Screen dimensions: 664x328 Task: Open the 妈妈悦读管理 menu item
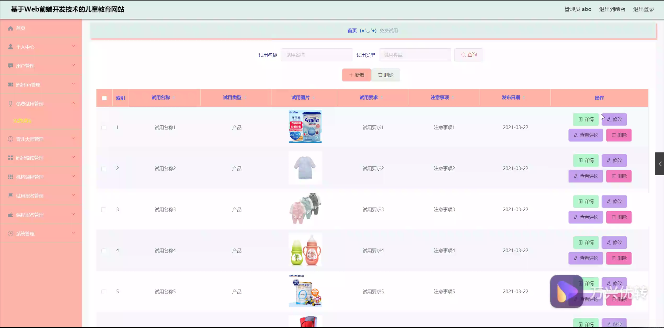[30, 158]
